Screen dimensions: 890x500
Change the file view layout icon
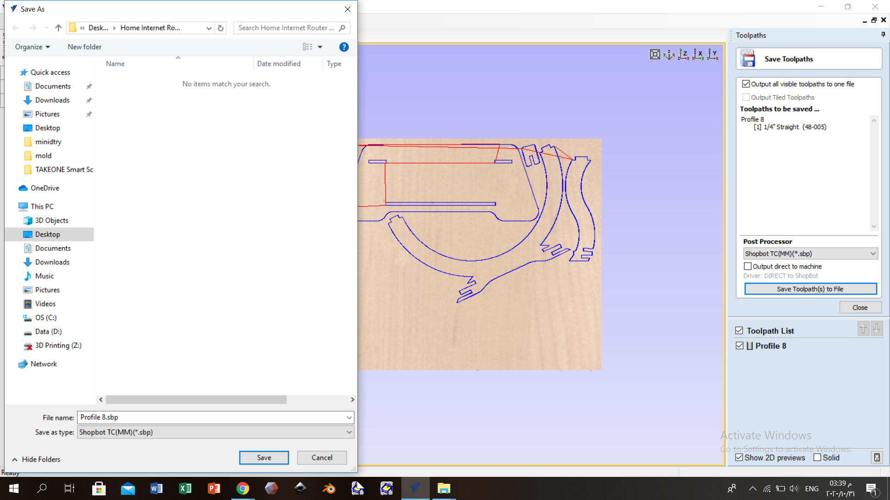click(x=307, y=47)
